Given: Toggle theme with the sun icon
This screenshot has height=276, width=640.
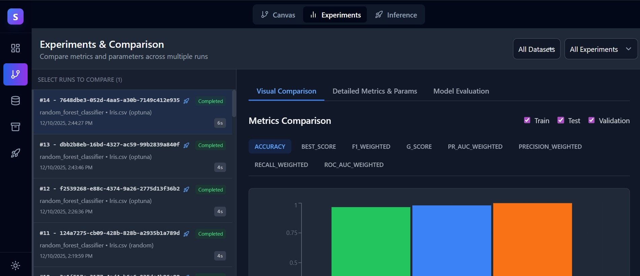Looking at the screenshot, I should [15, 265].
